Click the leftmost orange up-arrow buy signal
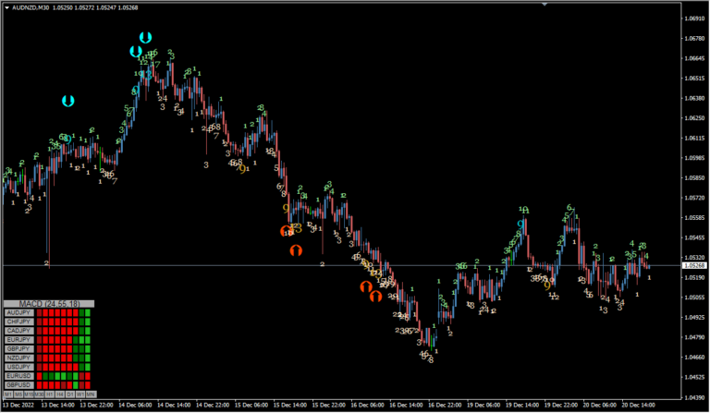Image resolution: width=710 pixels, height=413 pixels. point(287,231)
